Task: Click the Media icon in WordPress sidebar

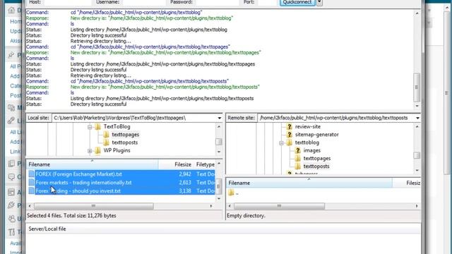Action: point(11,108)
